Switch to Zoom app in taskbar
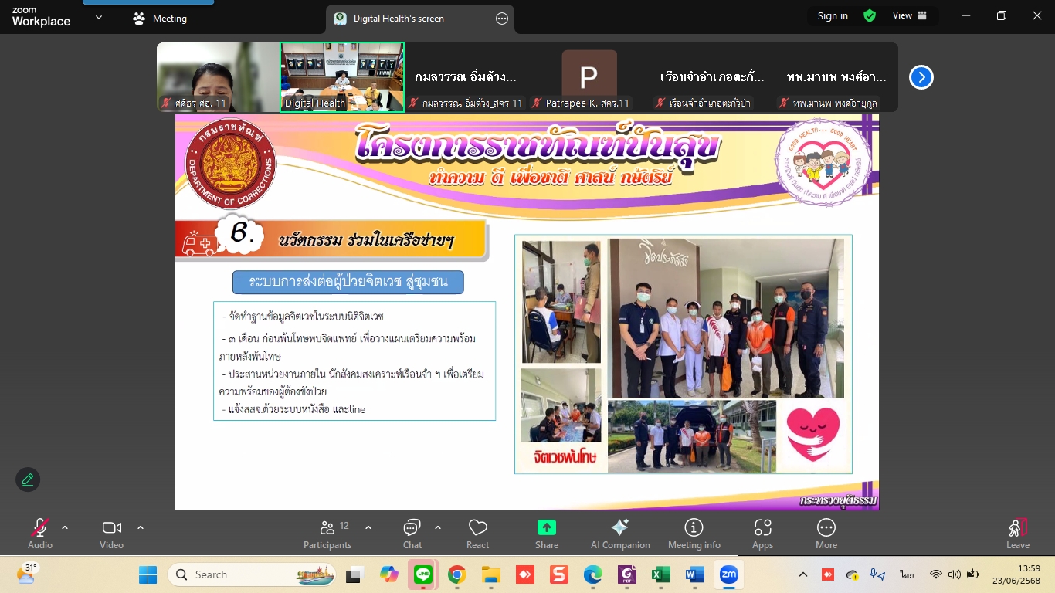This screenshot has height=593, width=1055. (728, 574)
